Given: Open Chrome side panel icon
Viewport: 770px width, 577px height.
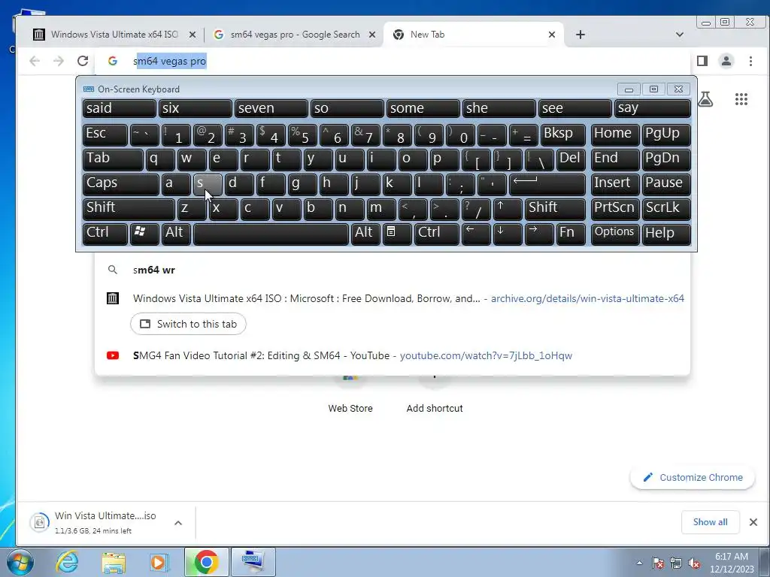Looking at the screenshot, I should [x=702, y=61].
